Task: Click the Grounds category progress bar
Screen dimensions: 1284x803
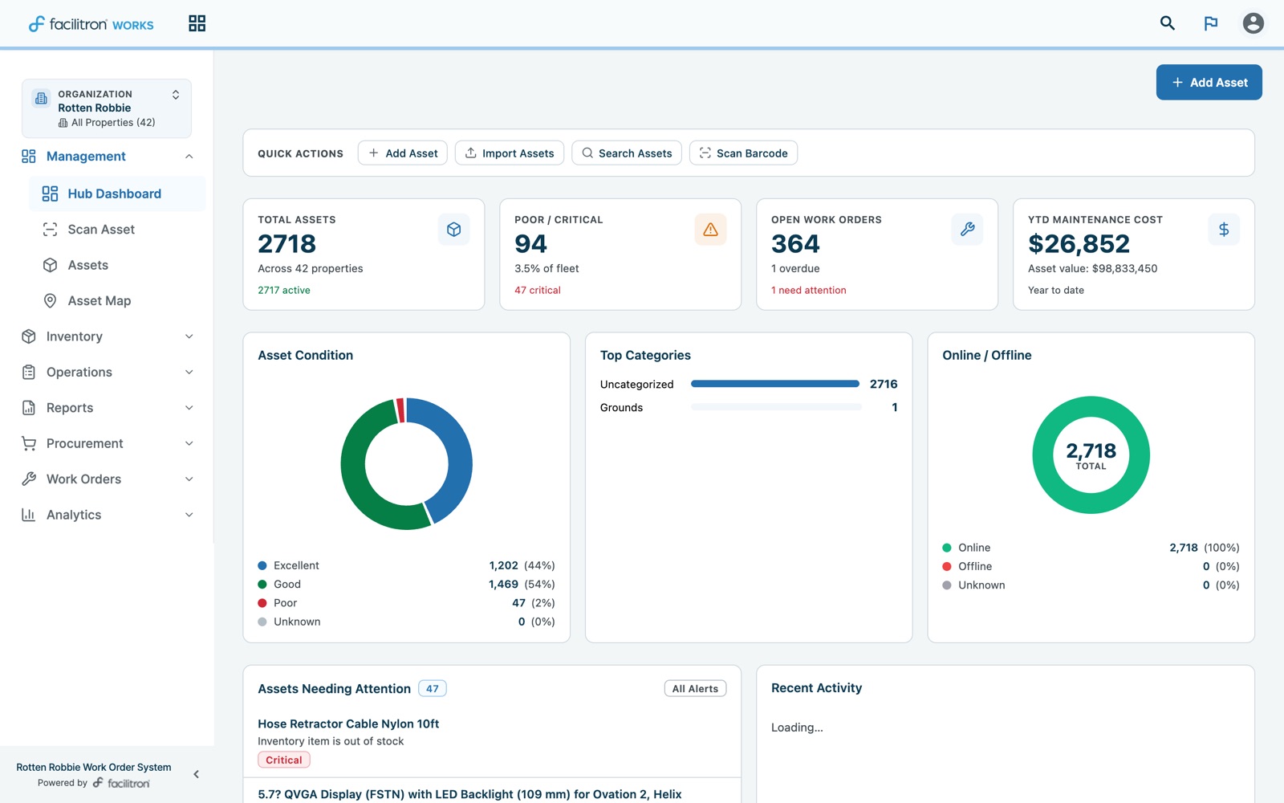Action: coord(775,407)
